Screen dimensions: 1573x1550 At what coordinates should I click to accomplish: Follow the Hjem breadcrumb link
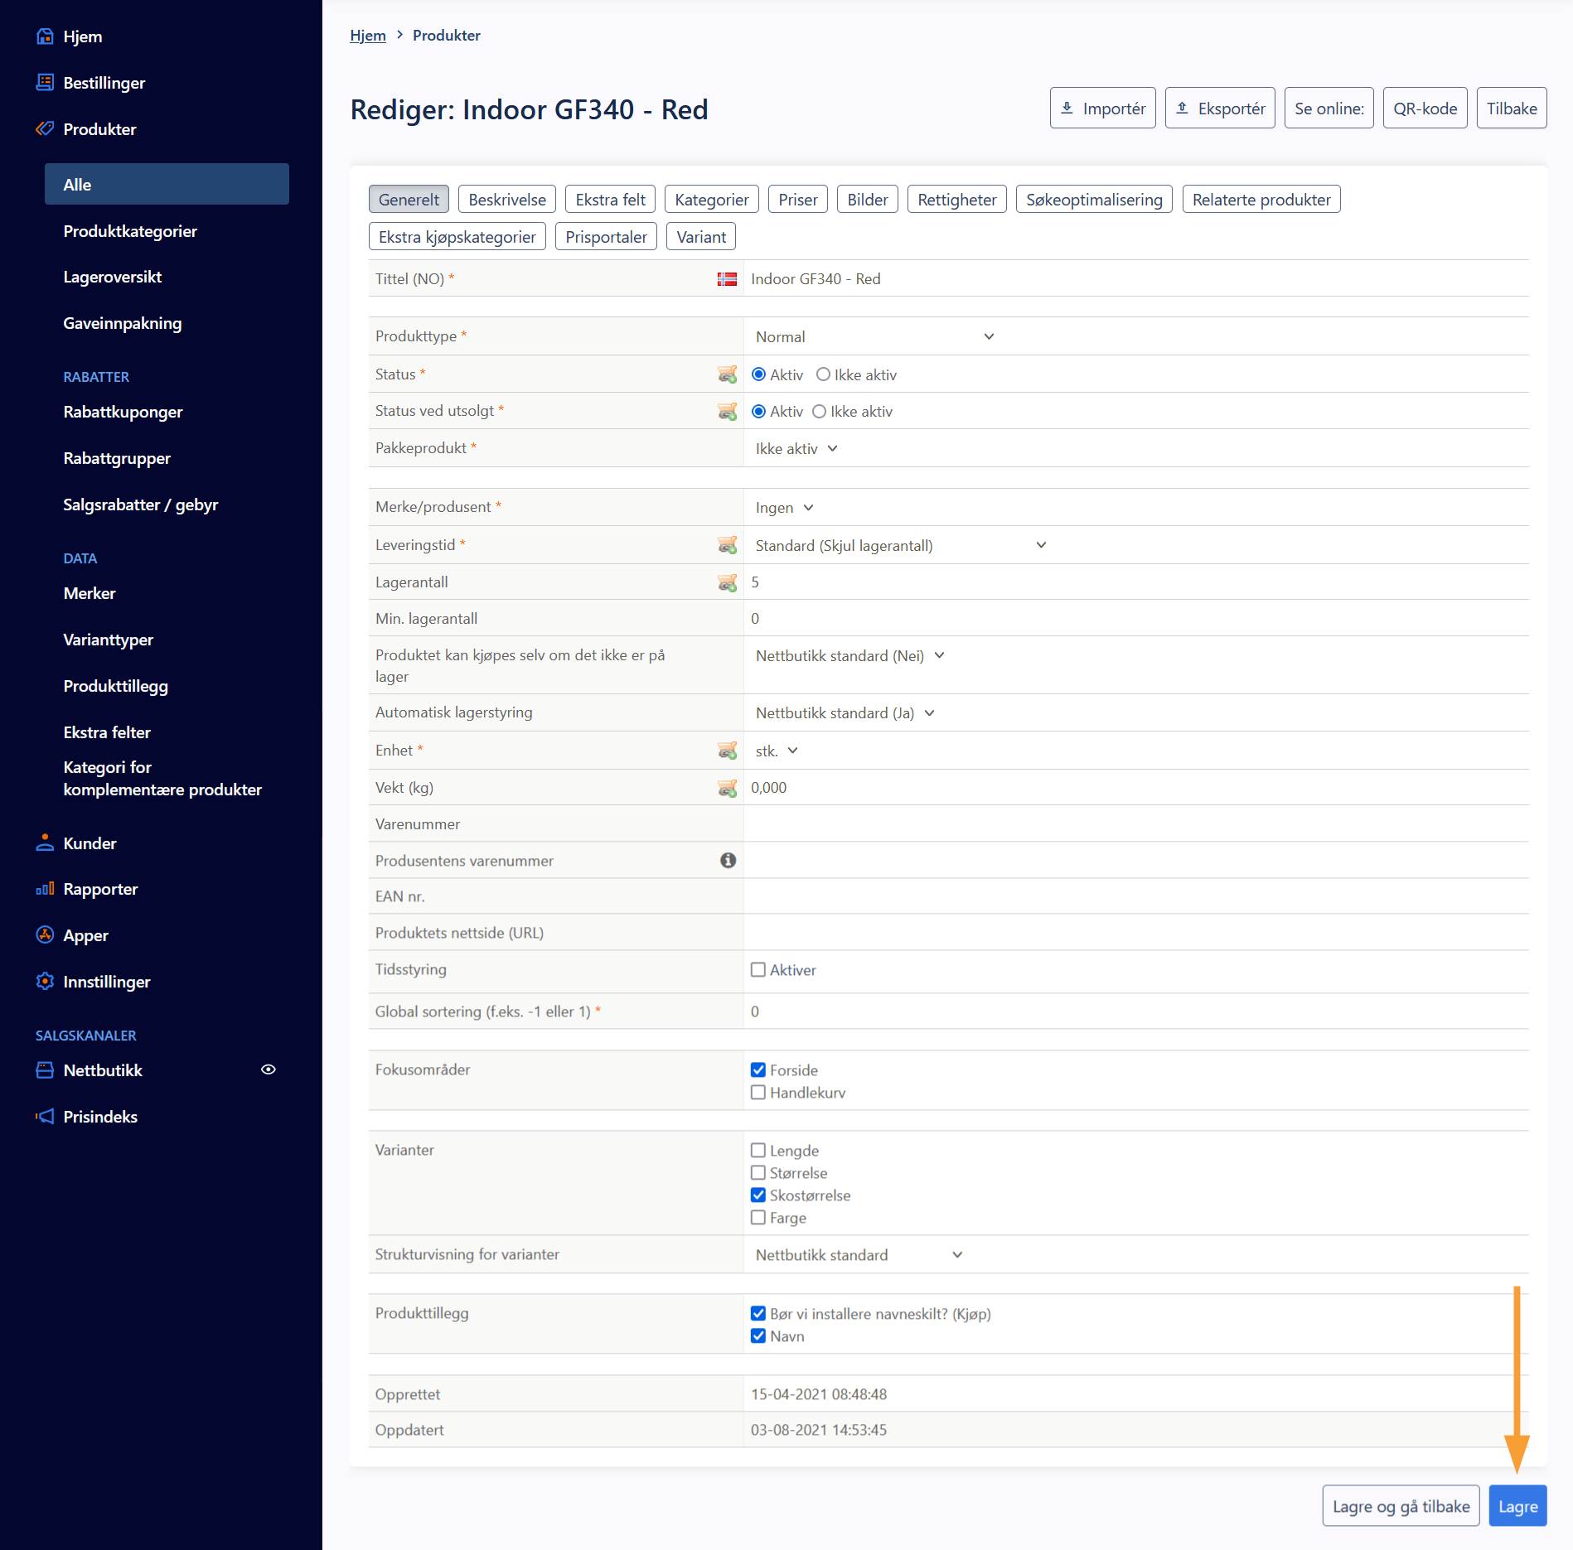(368, 36)
